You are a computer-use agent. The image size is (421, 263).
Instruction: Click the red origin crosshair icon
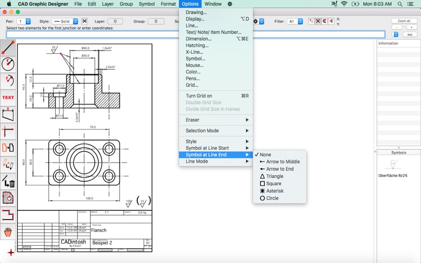pyautogui.click(x=11, y=252)
